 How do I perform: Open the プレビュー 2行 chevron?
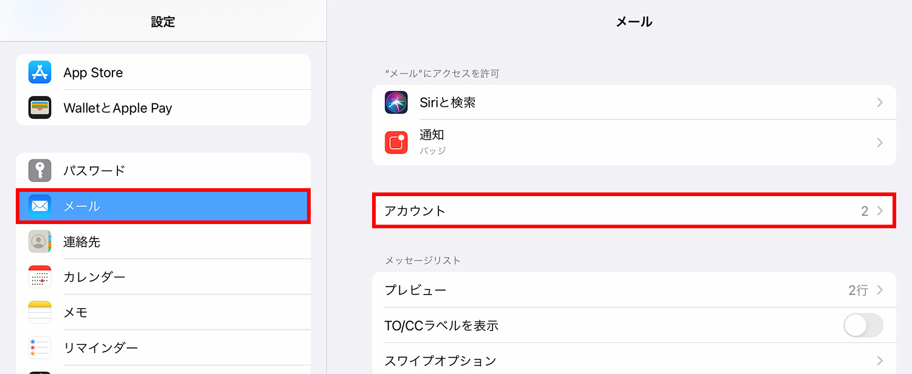[880, 290]
